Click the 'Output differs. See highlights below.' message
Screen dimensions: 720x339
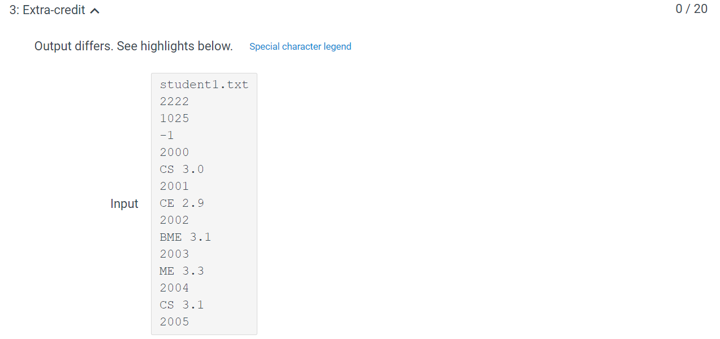[x=133, y=46]
